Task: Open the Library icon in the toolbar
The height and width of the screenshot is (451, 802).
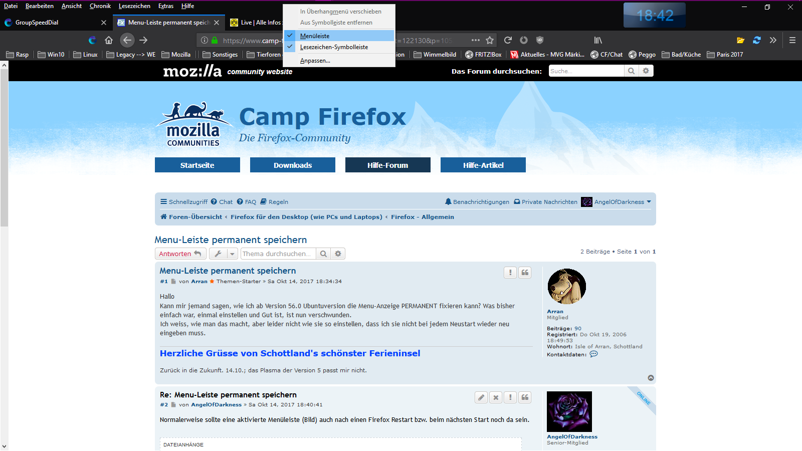Action: tap(598, 40)
